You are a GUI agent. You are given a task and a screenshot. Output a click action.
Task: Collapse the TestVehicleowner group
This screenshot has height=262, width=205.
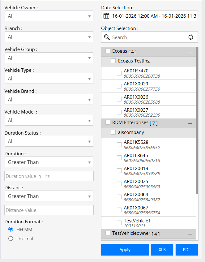point(190,234)
